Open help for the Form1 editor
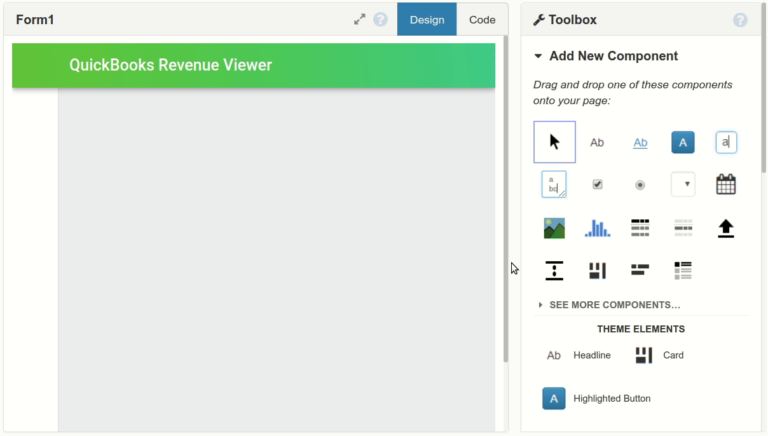 [380, 20]
